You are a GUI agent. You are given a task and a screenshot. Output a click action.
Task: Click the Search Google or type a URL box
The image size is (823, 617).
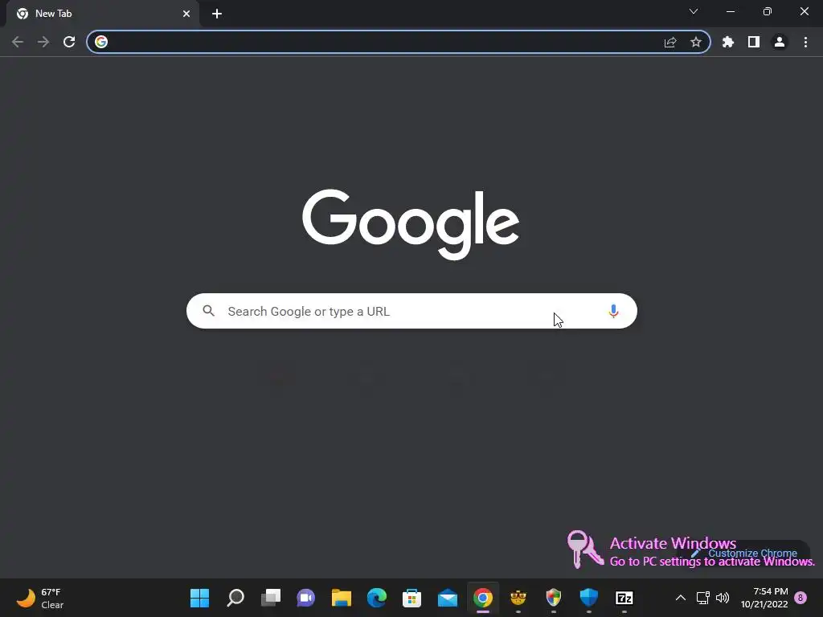[411, 311]
